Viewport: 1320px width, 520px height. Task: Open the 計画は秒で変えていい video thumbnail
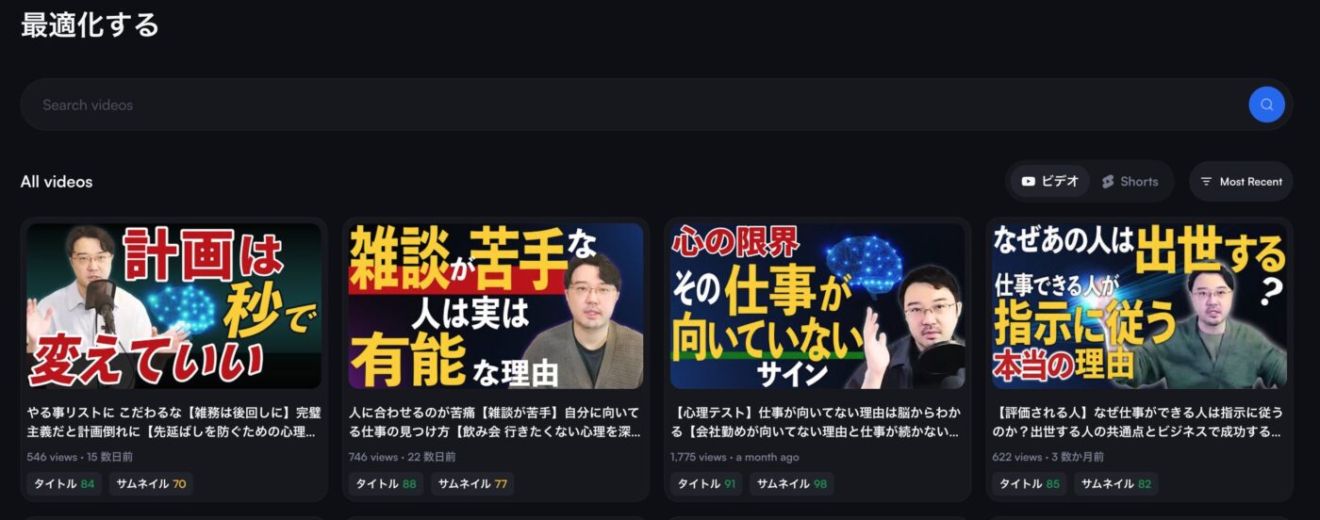[174, 306]
